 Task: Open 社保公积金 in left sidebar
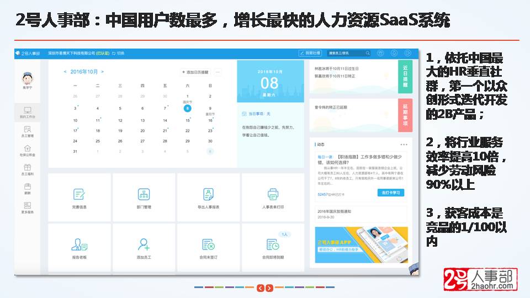pyautogui.click(x=28, y=151)
